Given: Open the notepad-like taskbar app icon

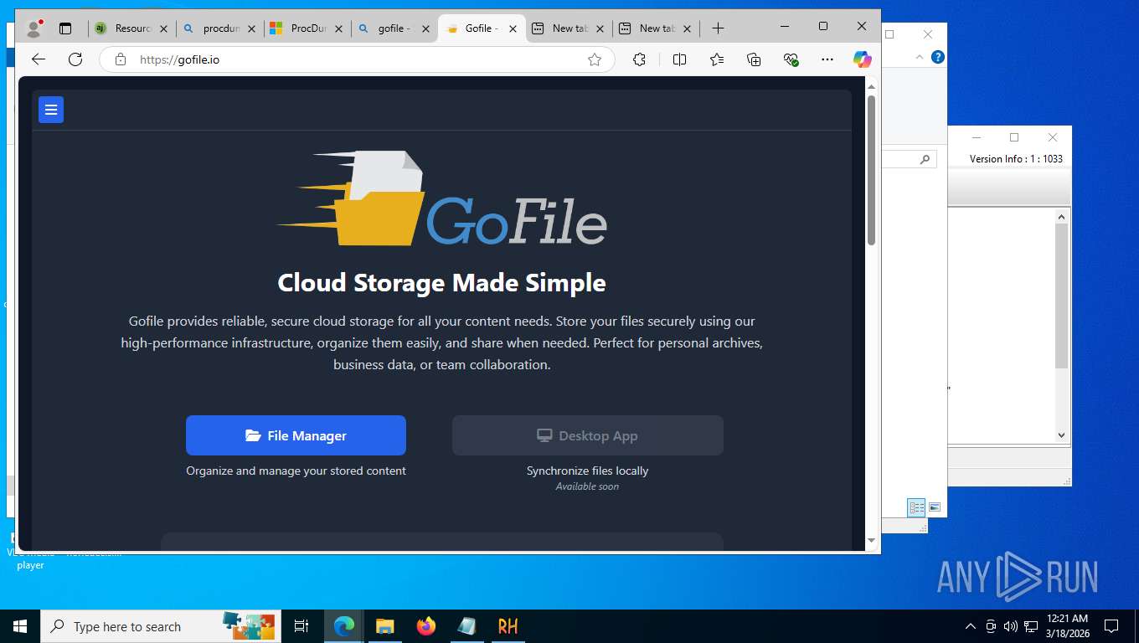Looking at the screenshot, I should tap(466, 626).
